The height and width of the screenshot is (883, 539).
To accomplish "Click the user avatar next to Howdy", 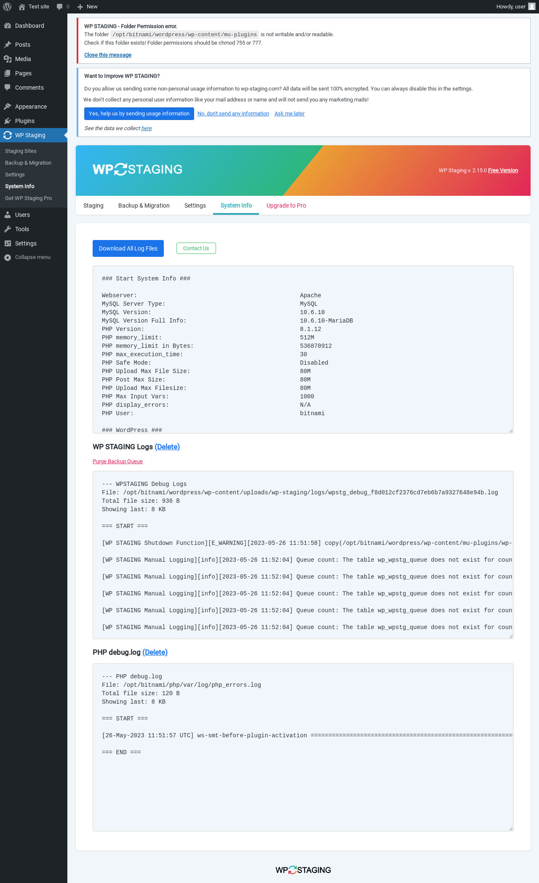I will [x=532, y=7].
